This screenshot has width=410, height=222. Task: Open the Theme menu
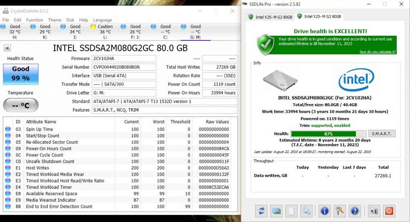pyautogui.click(x=54, y=20)
